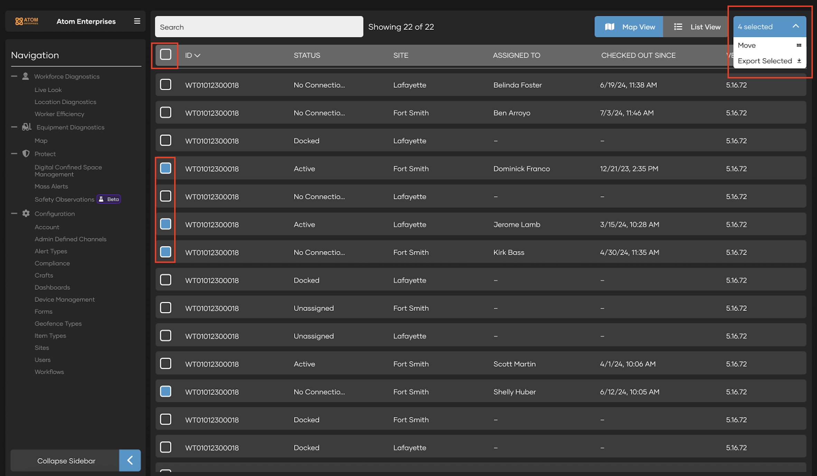
Task: Click the SITE column header
Action: pyautogui.click(x=401, y=55)
